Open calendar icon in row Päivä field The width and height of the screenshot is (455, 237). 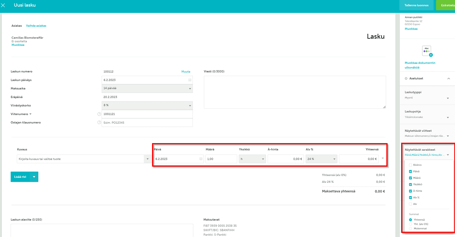201,159
